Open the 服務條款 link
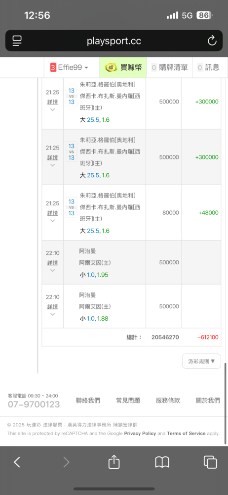 click(168, 400)
